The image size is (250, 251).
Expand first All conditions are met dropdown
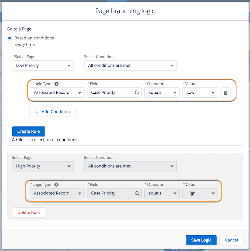coord(130,65)
